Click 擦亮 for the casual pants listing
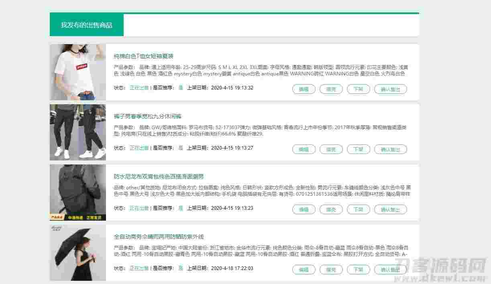 331,149
